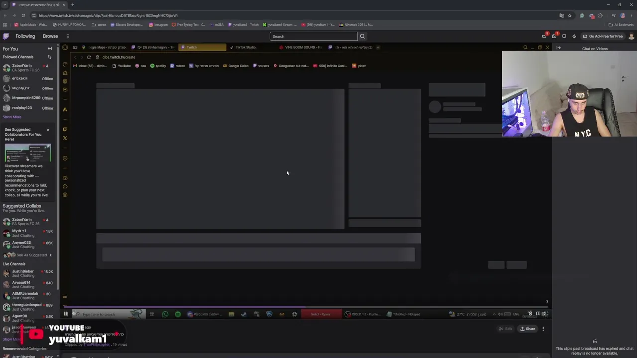The image size is (637, 358).
Task: Seek on the clip progress bar
Action: (x=307, y=308)
